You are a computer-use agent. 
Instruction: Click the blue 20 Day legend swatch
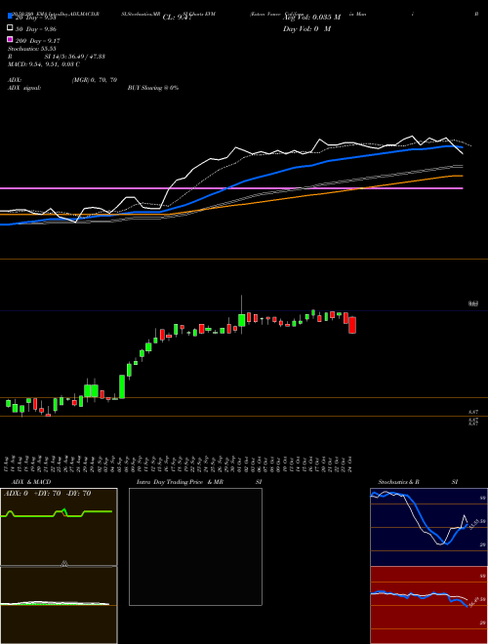[x=10, y=16]
